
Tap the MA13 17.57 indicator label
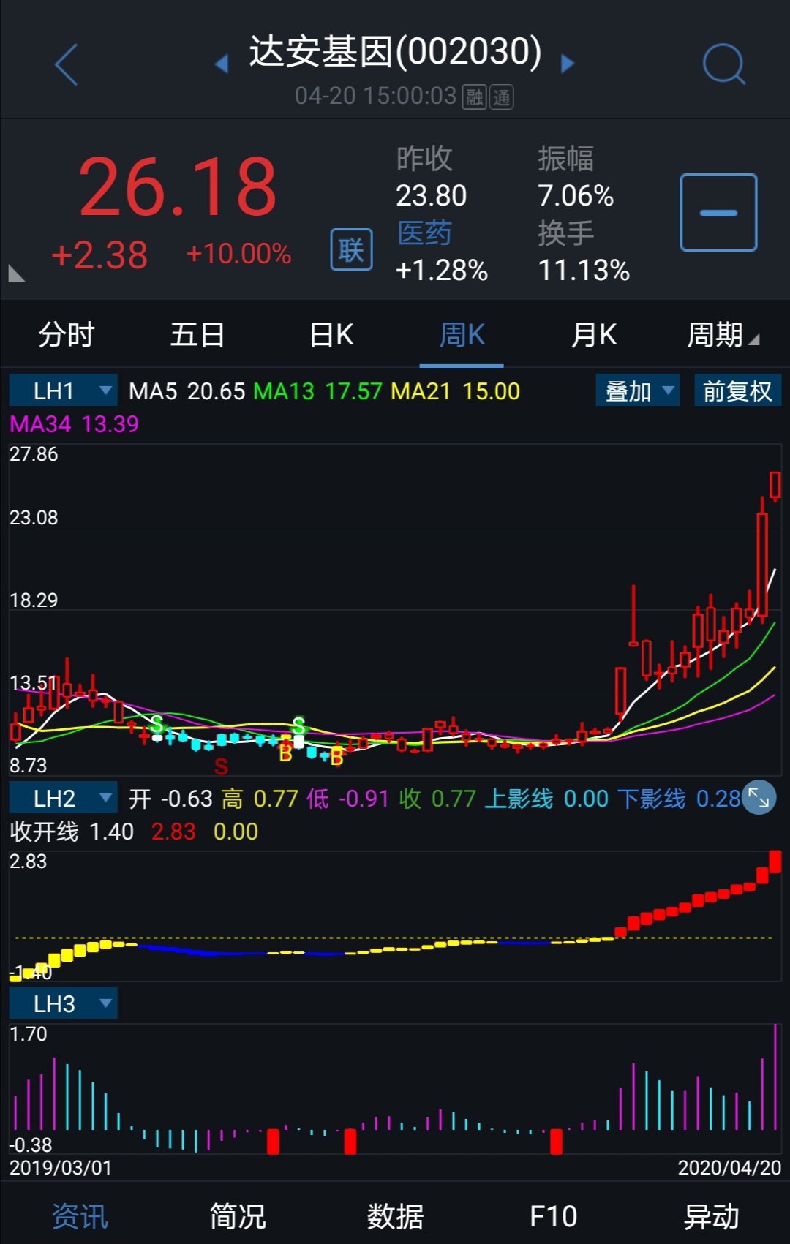click(317, 391)
